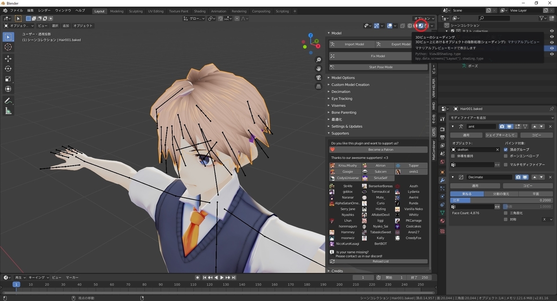Expand the Model Options section
The height and width of the screenshot is (301, 557).
click(x=343, y=78)
